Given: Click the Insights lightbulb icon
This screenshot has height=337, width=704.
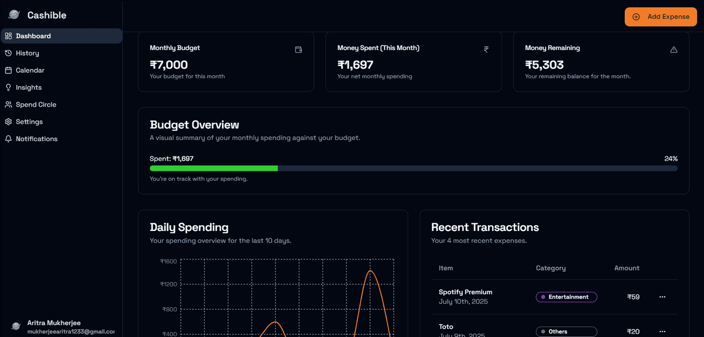Looking at the screenshot, I should point(8,87).
